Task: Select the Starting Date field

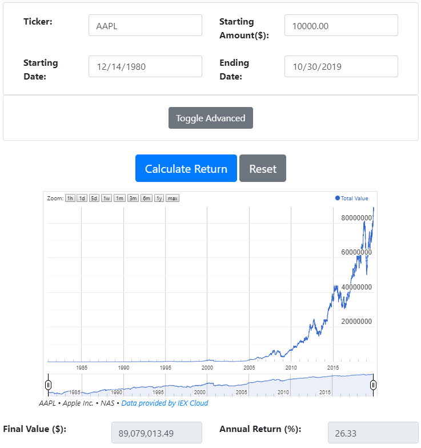Action: (x=145, y=66)
